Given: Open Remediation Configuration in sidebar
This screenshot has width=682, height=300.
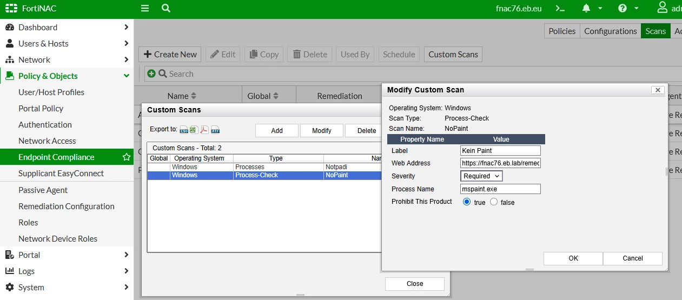Looking at the screenshot, I should pos(67,206).
